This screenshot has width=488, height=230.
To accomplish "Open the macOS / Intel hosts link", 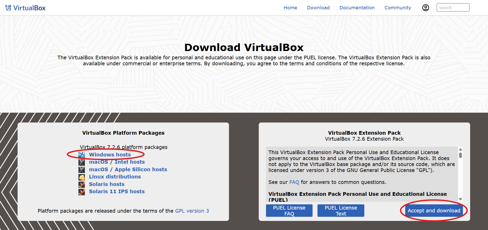I will (x=117, y=162).
